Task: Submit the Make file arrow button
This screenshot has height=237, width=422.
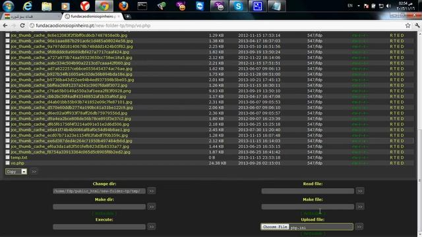Action: (360, 207)
